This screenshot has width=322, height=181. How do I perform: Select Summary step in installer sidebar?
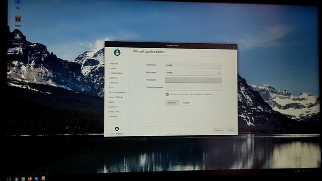coord(113,107)
